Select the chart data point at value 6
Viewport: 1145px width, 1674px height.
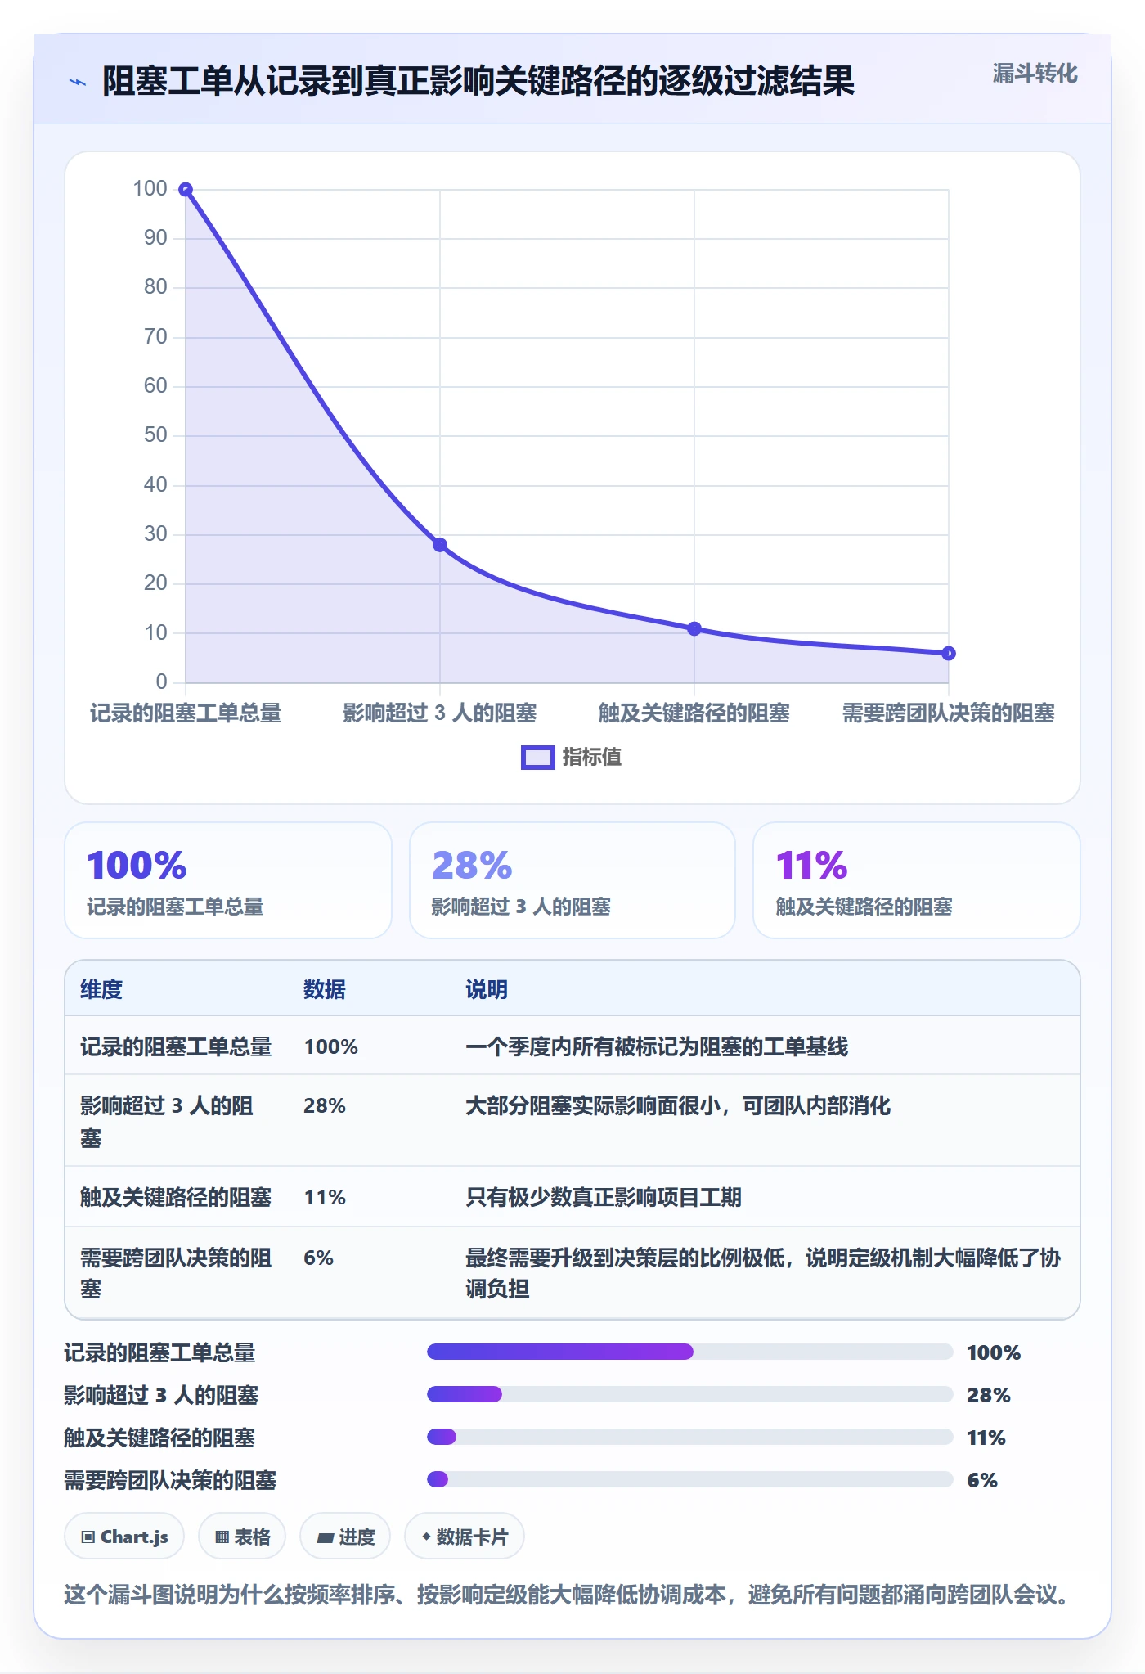949,653
